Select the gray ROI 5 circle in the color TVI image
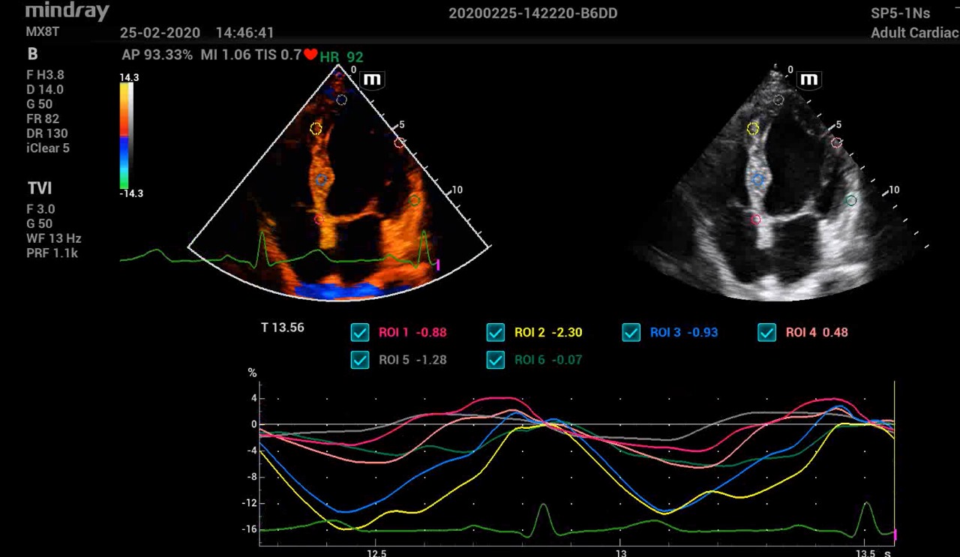Screen dimensions: 960x557 342,100
